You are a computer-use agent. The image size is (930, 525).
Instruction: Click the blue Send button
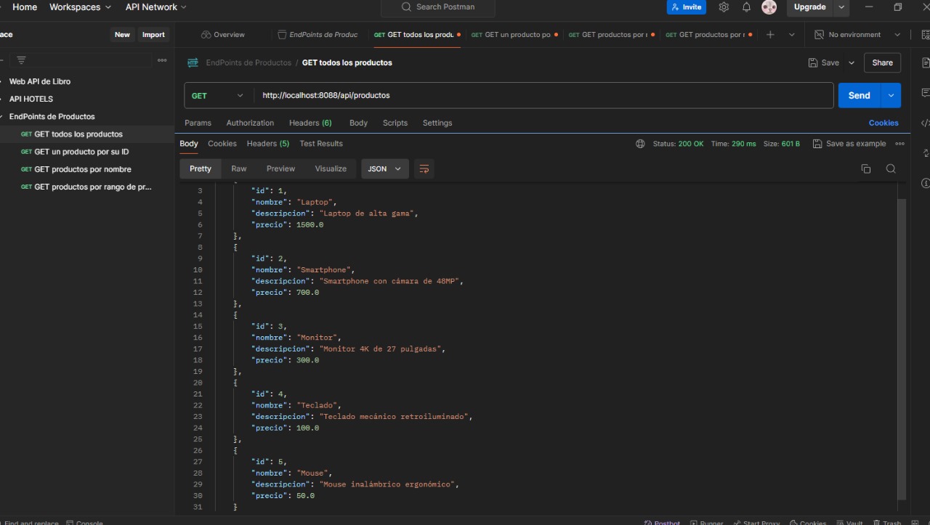click(x=860, y=96)
